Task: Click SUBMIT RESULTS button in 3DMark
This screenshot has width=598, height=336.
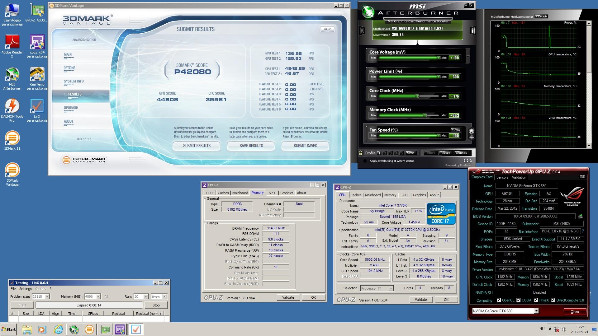Action: click(197, 146)
